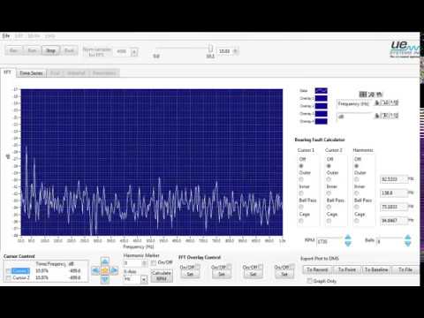This screenshot has width=424, height=318.
Task: Click the cursor move left arrow
Action: pyautogui.click(x=95, y=270)
